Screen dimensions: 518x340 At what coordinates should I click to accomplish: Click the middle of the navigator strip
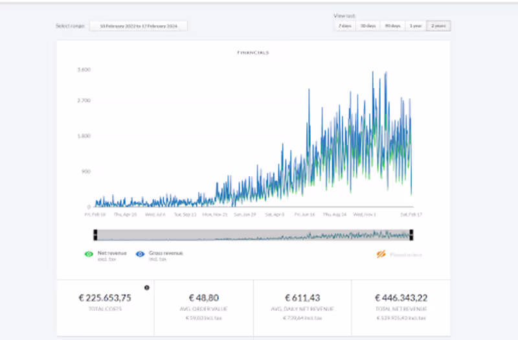pos(253,234)
